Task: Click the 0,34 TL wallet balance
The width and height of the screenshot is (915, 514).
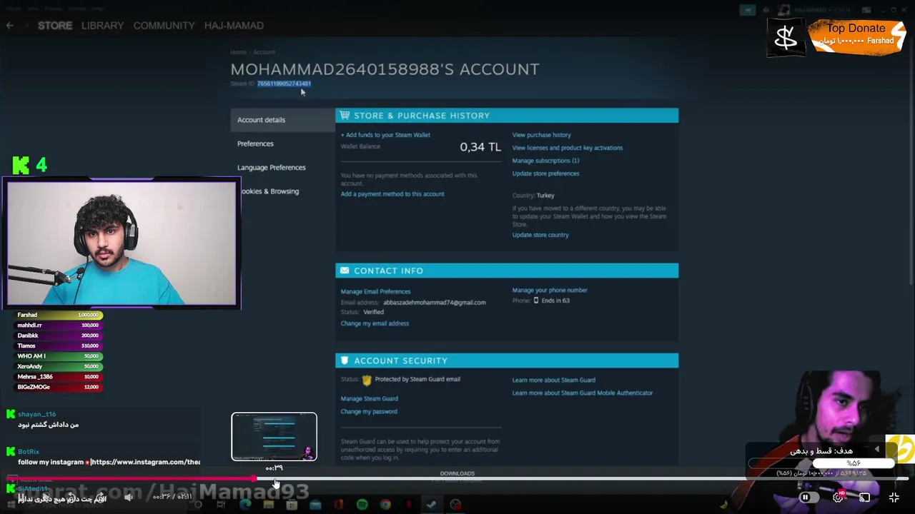Action: [x=480, y=147]
